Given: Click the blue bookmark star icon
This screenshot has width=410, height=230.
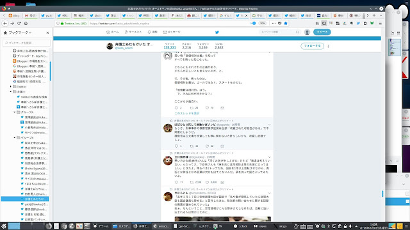Looking at the screenshot, I should point(286,23).
